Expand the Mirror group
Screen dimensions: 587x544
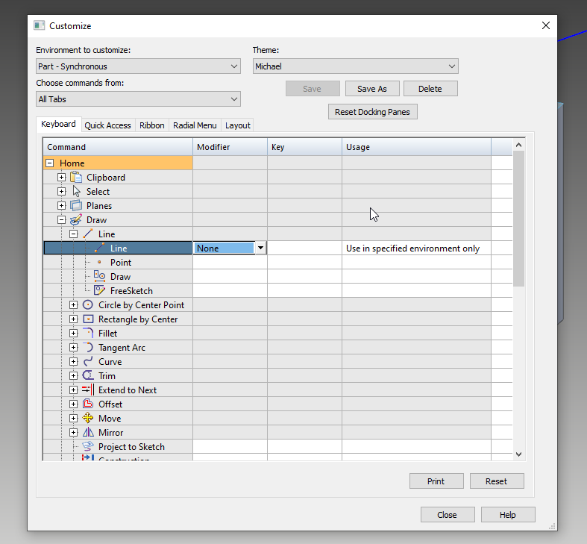[x=74, y=432]
